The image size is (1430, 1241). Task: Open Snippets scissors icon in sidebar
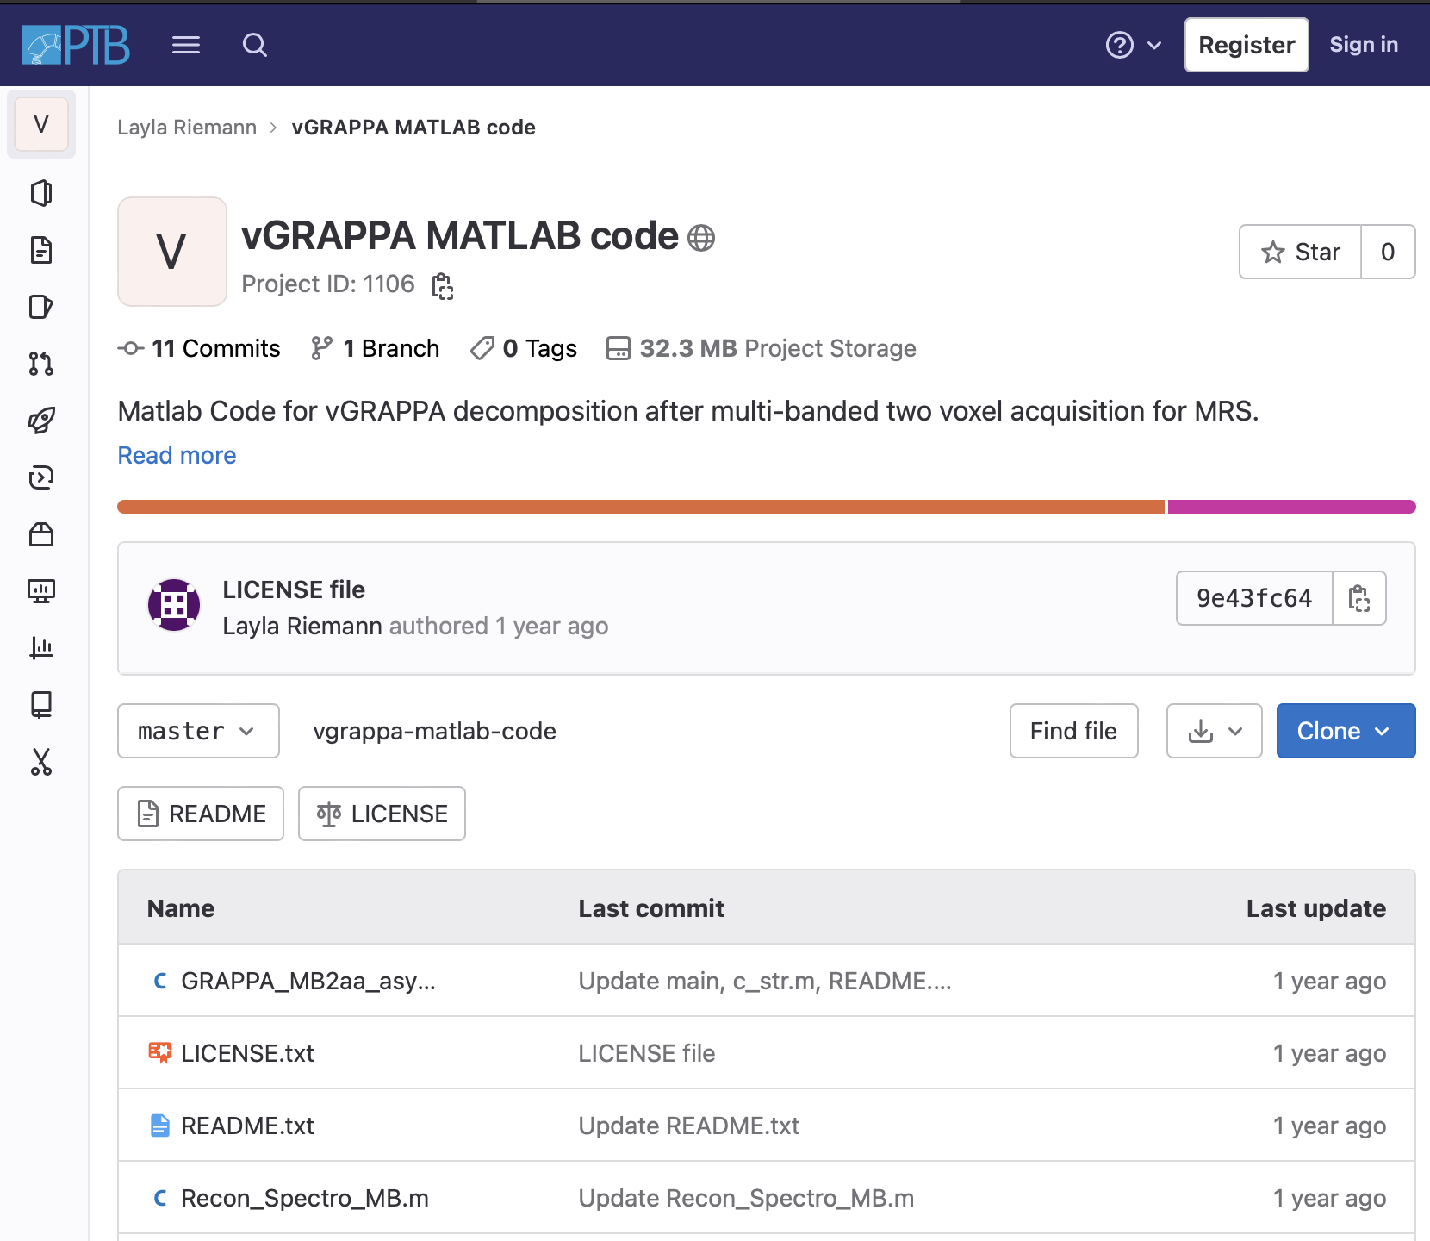(40, 762)
